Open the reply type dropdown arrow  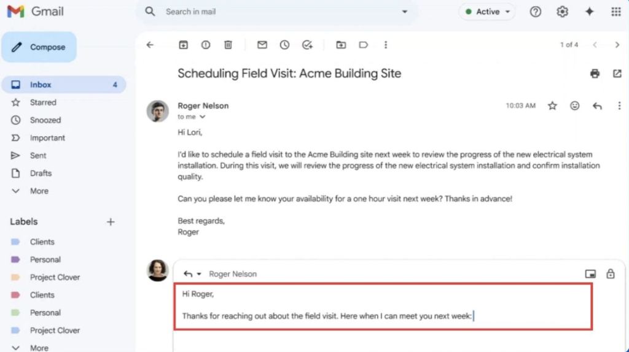tap(198, 274)
